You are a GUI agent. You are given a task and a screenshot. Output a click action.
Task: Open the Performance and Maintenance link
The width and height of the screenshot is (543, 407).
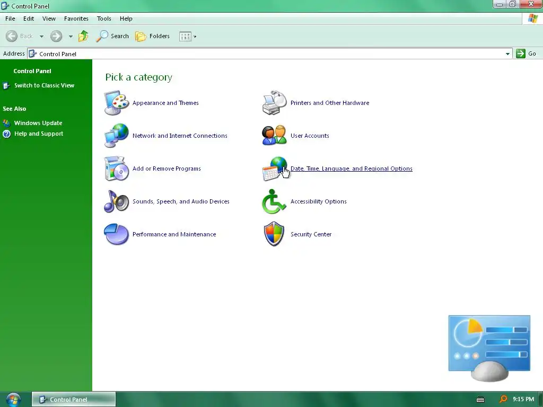tap(174, 234)
